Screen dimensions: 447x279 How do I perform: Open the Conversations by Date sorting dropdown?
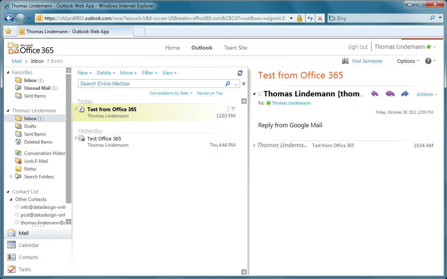click(x=170, y=93)
